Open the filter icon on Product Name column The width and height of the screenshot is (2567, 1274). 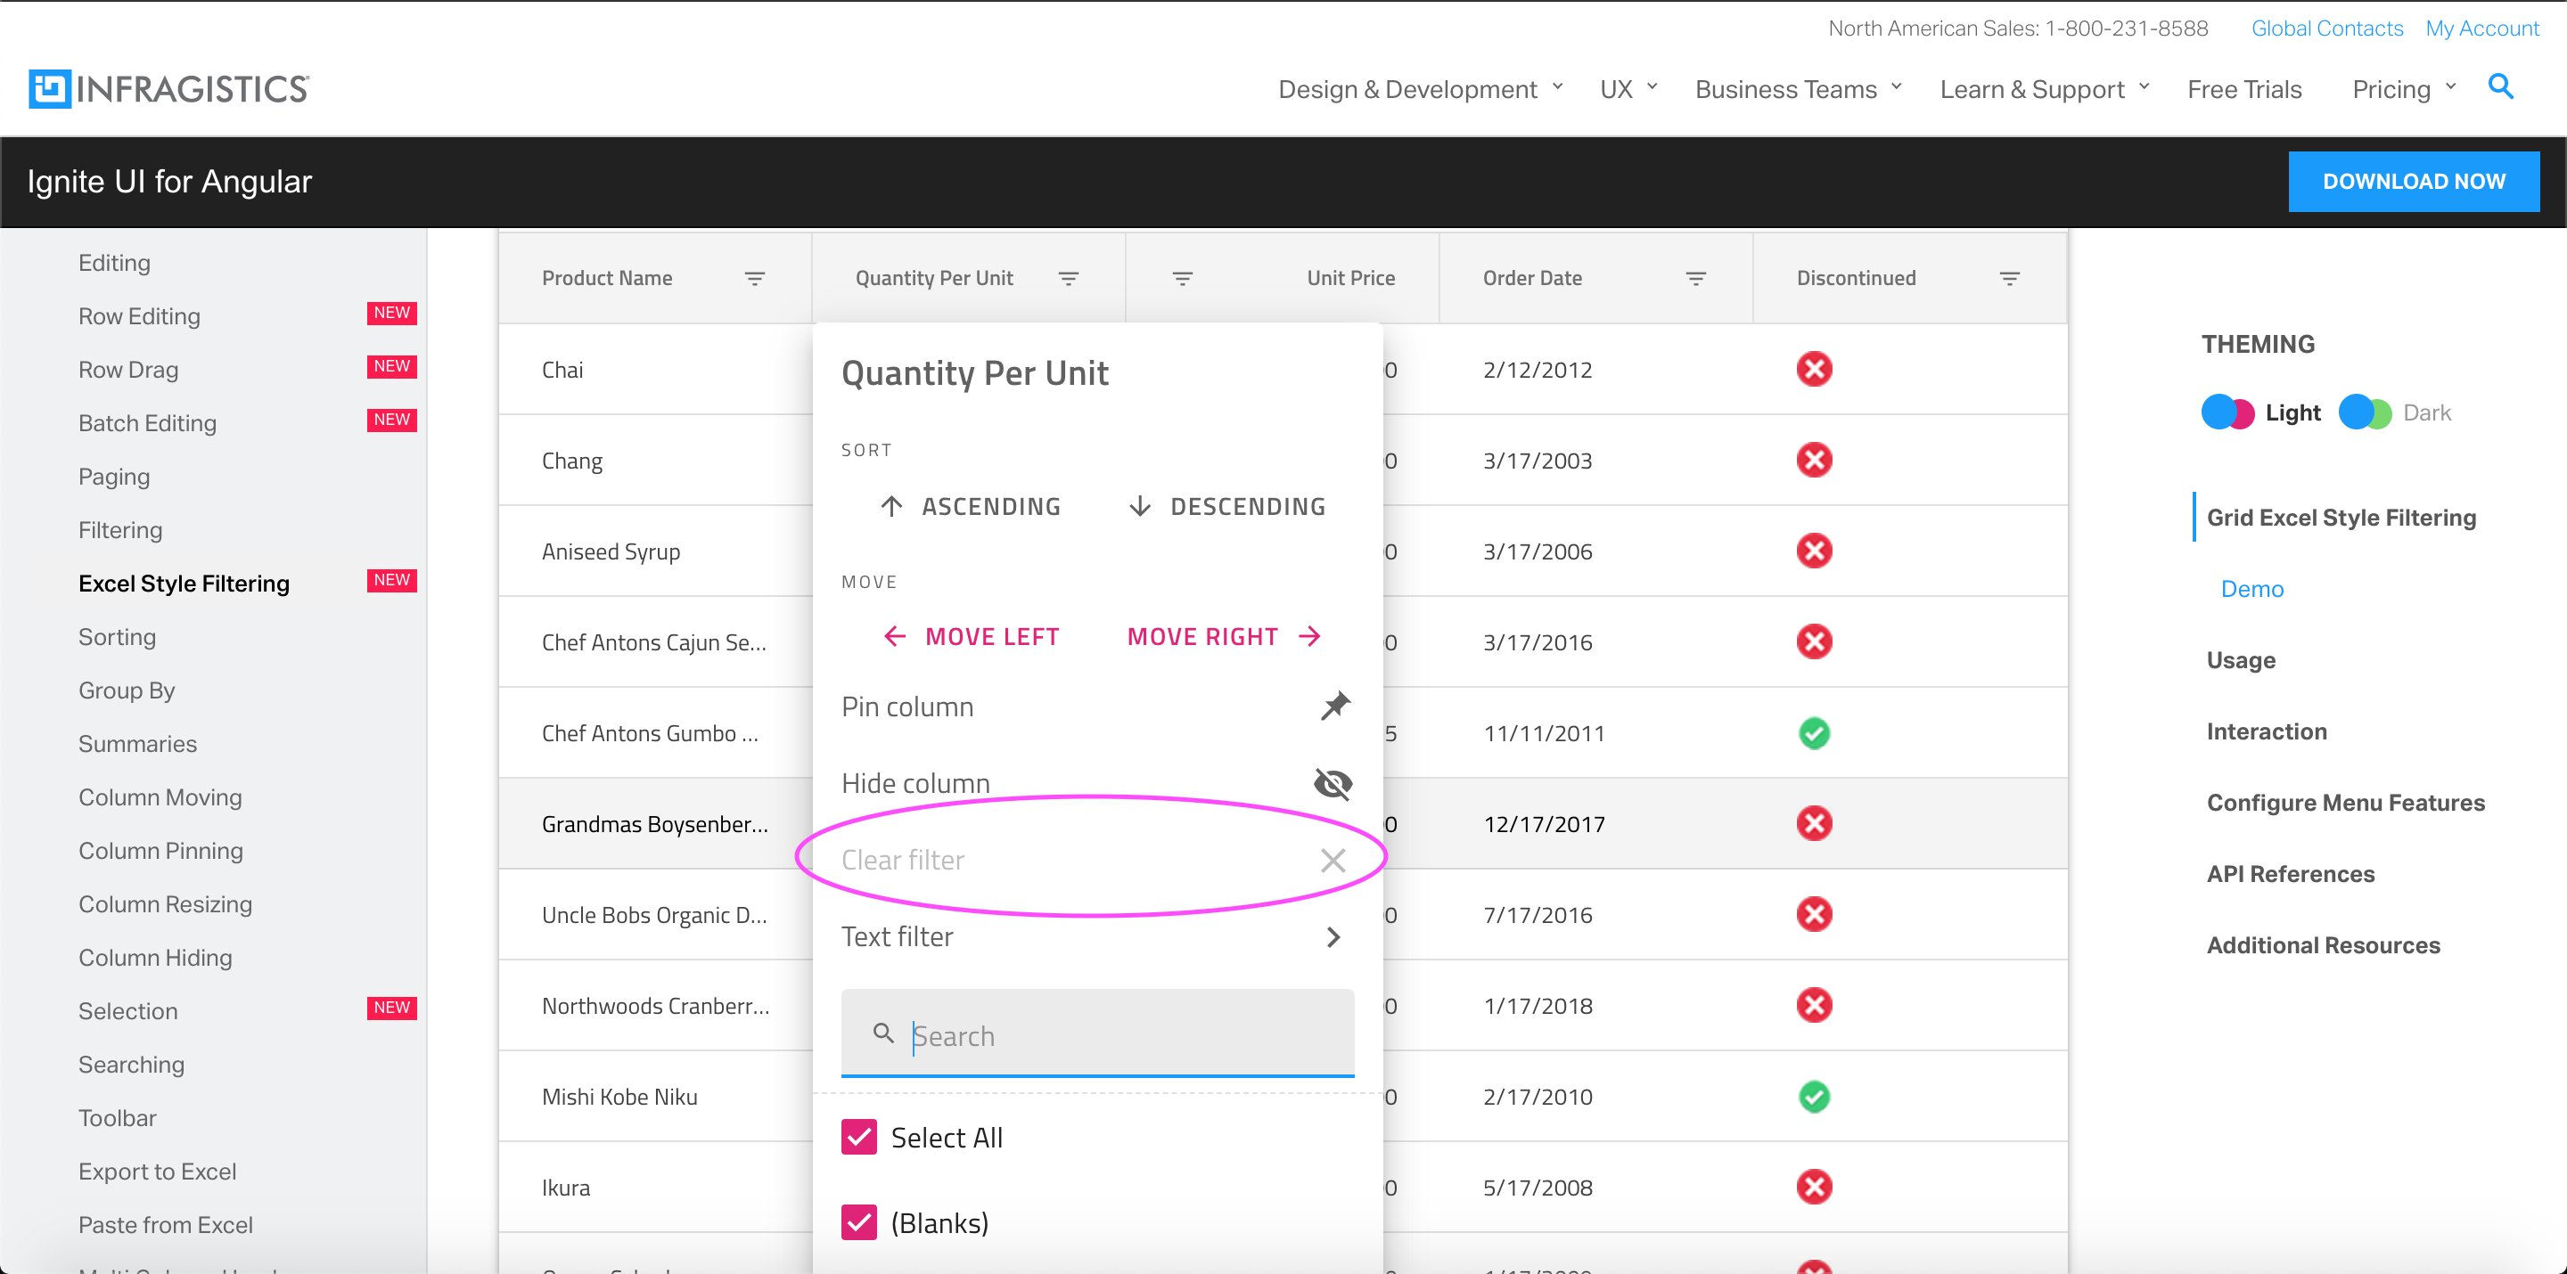(x=754, y=278)
